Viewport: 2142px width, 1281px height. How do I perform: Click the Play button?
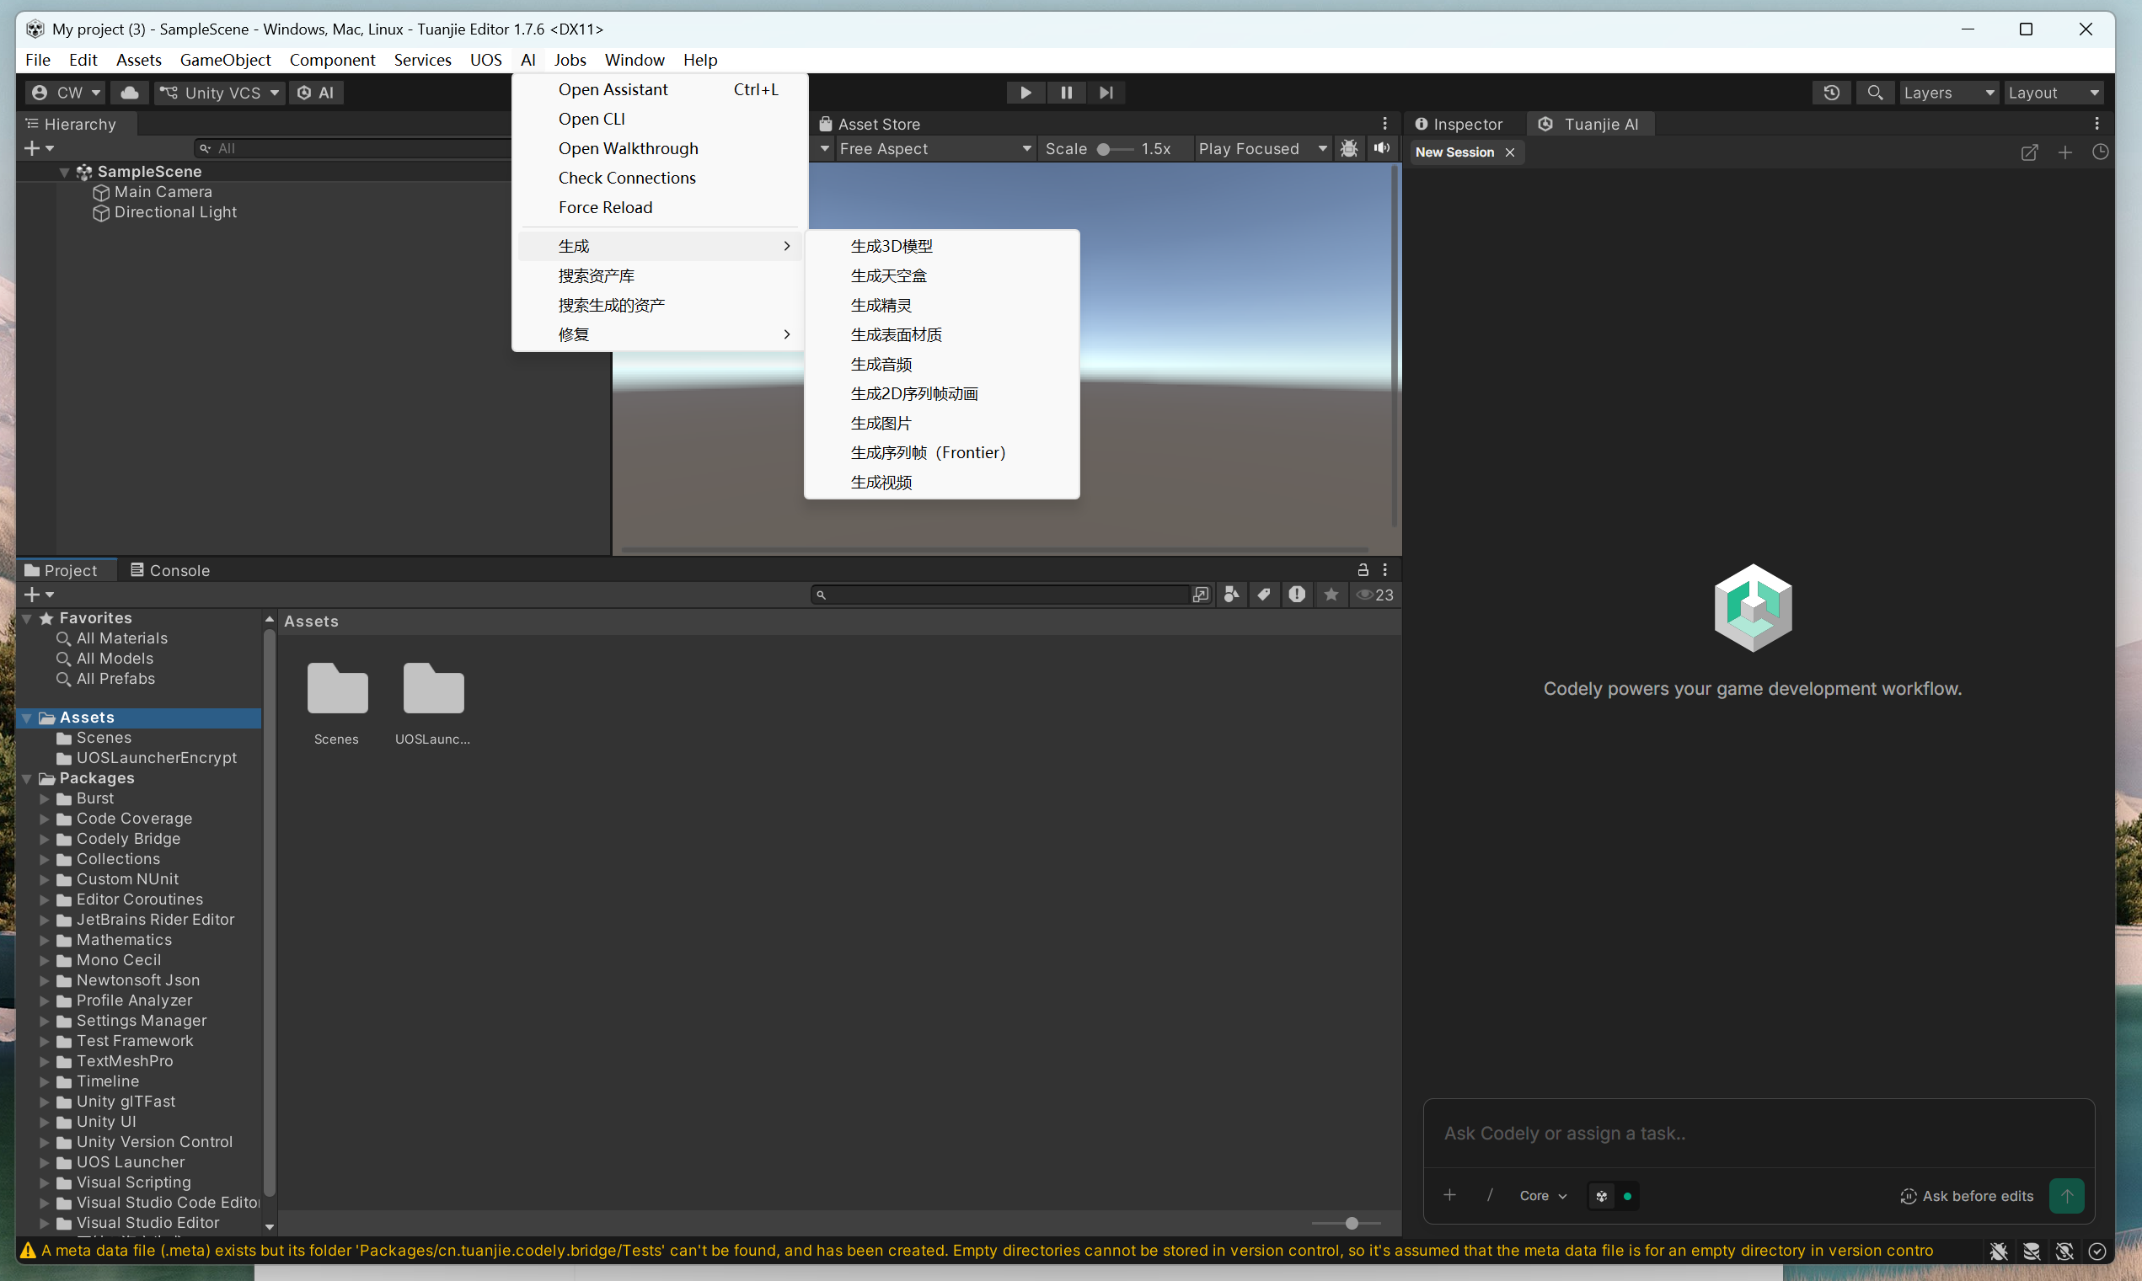1026,93
